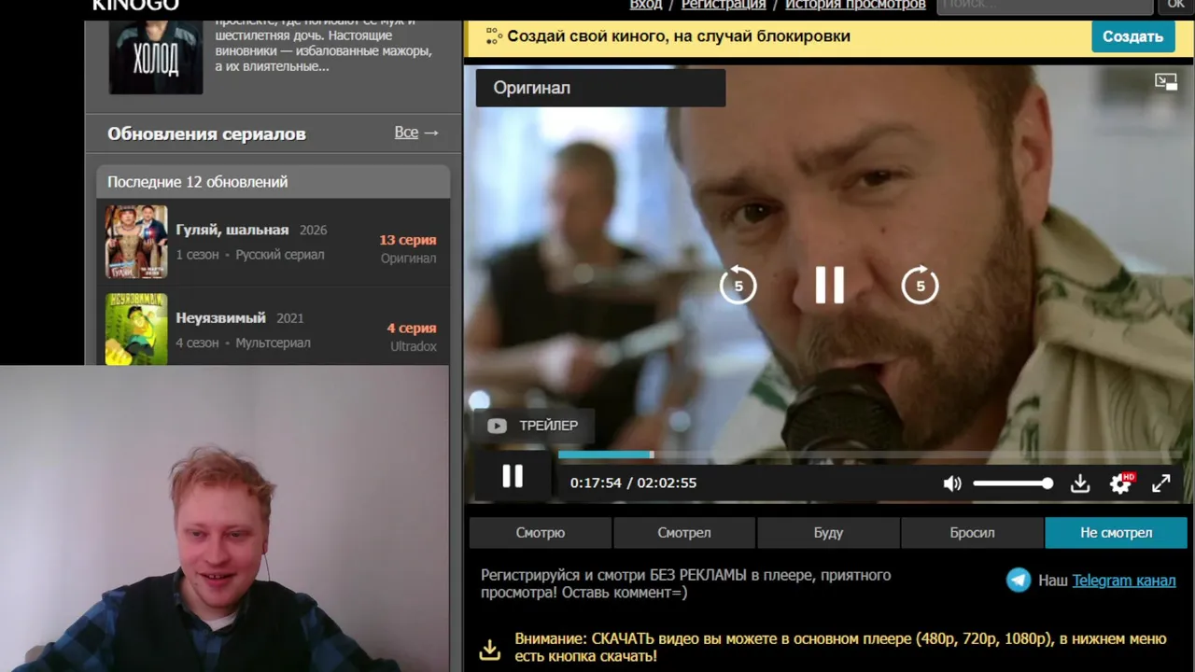The height and width of the screenshot is (672, 1195).
Task: Pause video using the center pause button
Action: pos(829,286)
